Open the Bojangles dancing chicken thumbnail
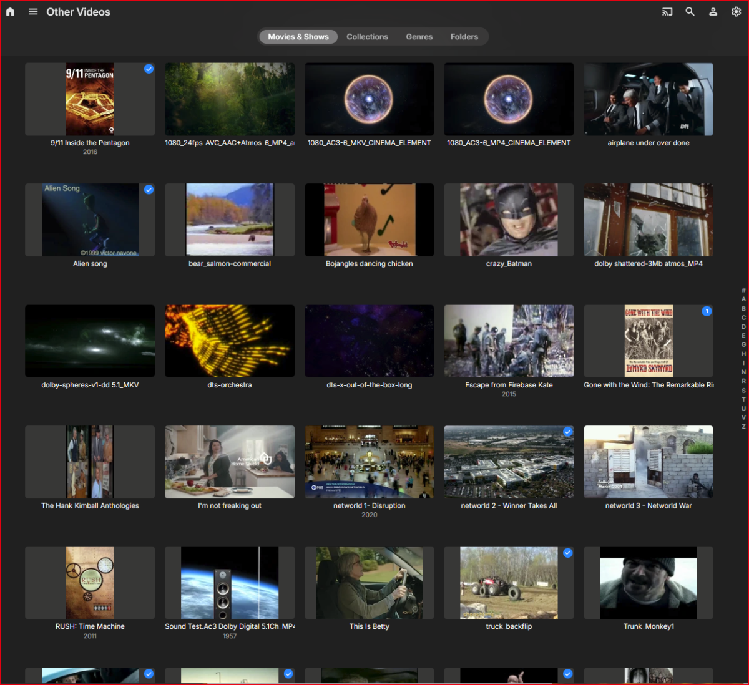The height and width of the screenshot is (685, 749). (370, 220)
